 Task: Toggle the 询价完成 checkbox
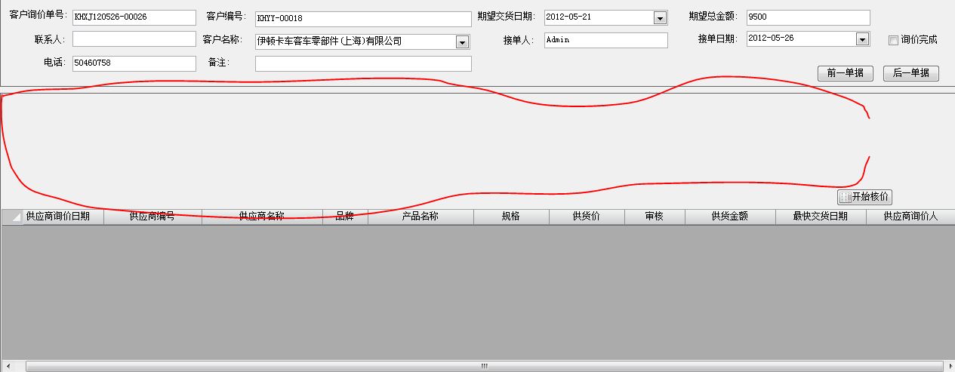click(x=893, y=40)
